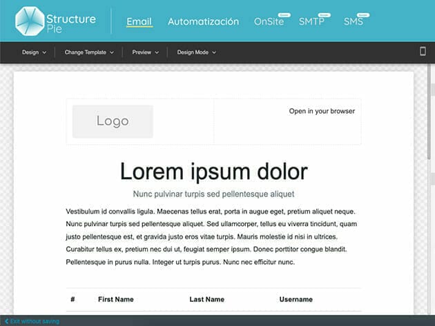Click the Structure Pie logo icon
This screenshot has height=326, width=435.
29,21
